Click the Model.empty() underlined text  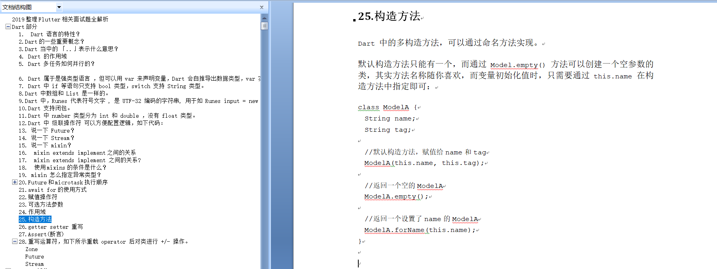pyautogui.click(x=518, y=65)
